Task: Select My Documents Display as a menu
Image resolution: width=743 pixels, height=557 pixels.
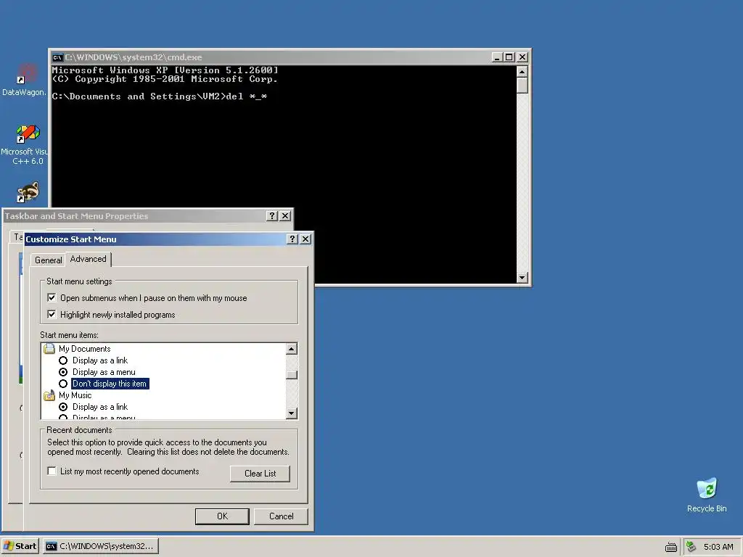Action: [x=63, y=372]
